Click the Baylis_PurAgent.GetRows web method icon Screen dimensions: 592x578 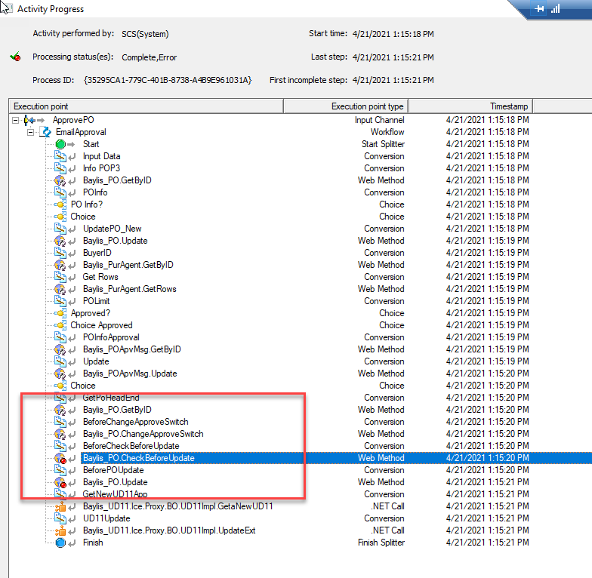[60, 289]
